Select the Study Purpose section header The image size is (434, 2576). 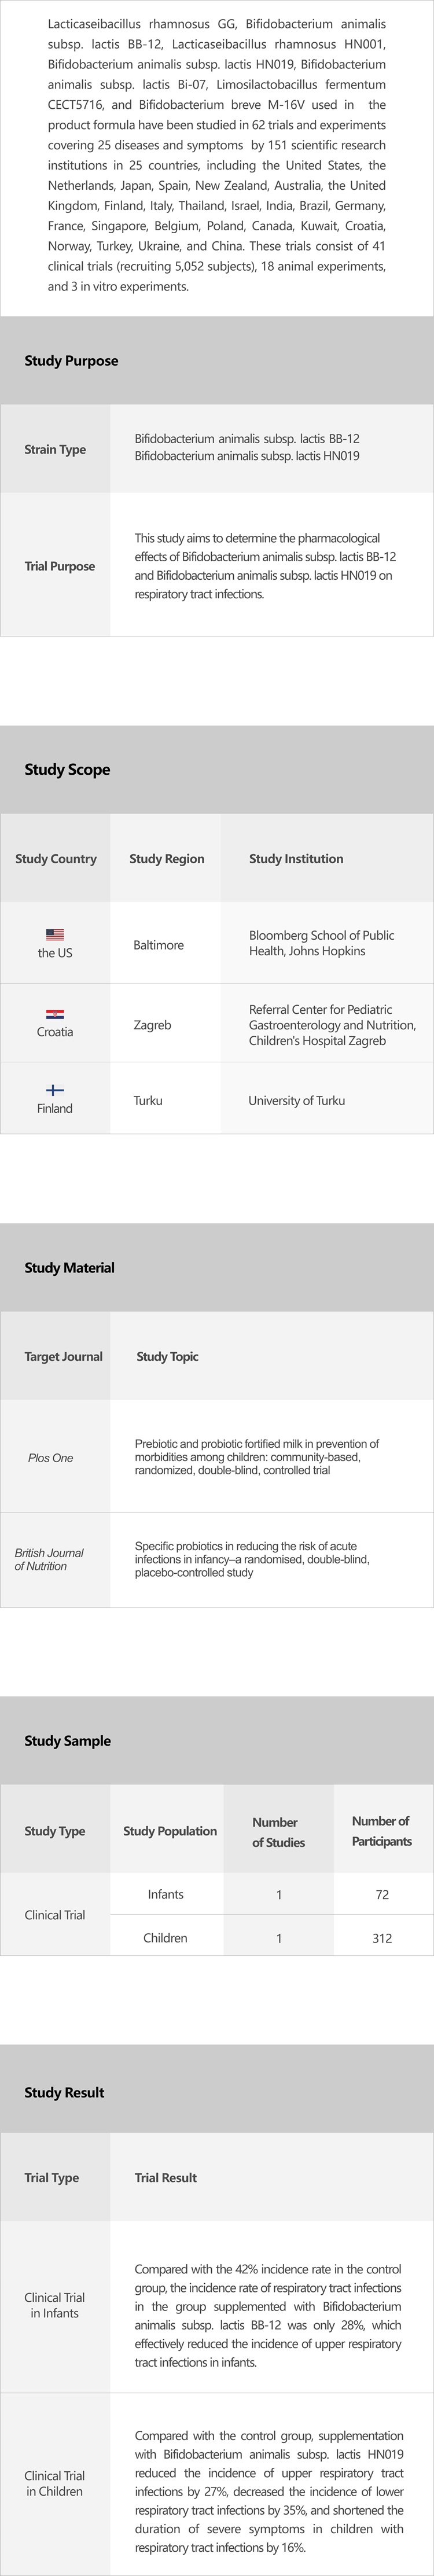click(x=71, y=361)
